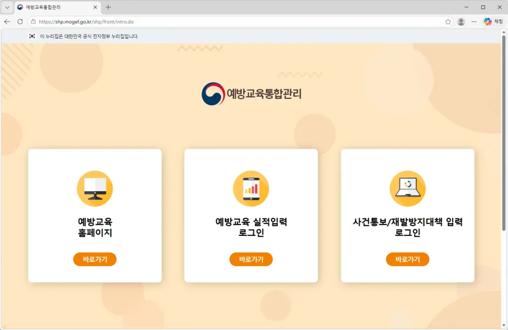Image resolution: width=508 pixels, height=330 pixels.
Task: Click the smartphone chart icon on 예방교육 실적입력 card
Action: [251, 188]
